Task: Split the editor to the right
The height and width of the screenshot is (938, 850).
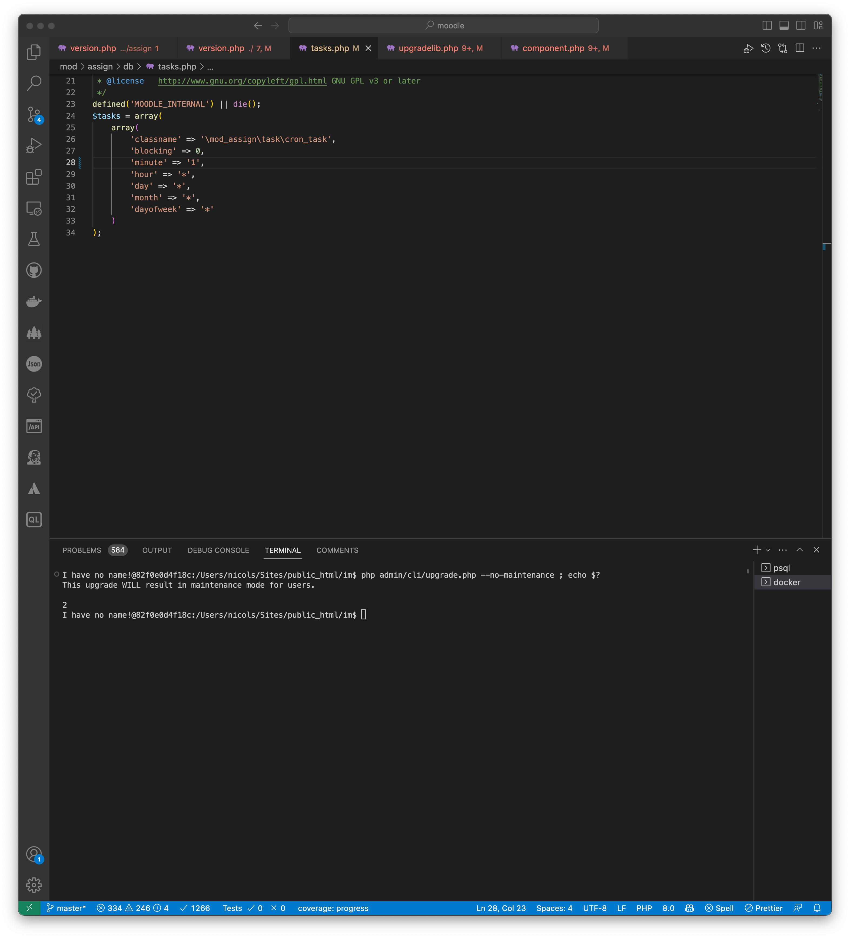Action: 800,48
